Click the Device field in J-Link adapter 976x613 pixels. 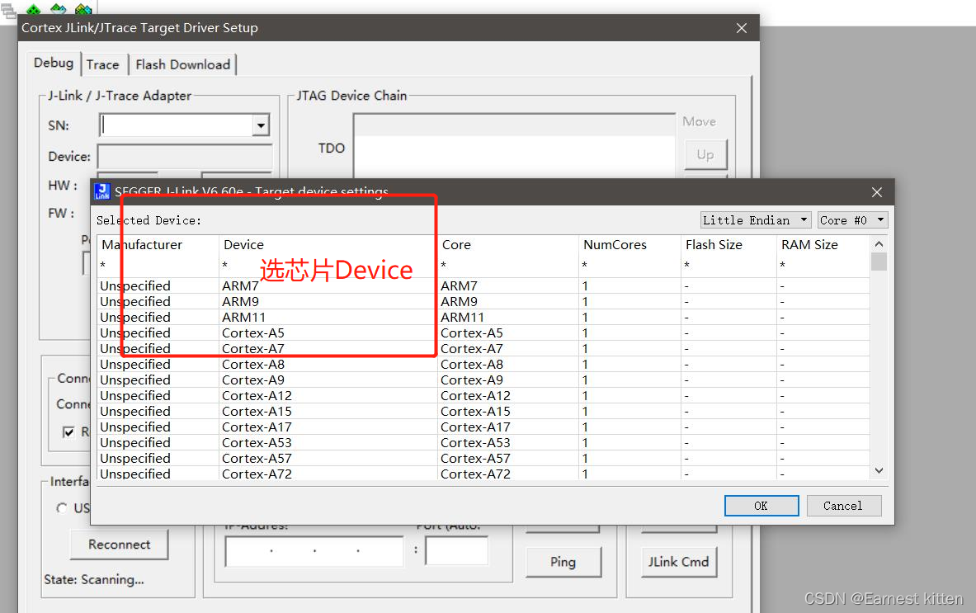coord(185,156)
